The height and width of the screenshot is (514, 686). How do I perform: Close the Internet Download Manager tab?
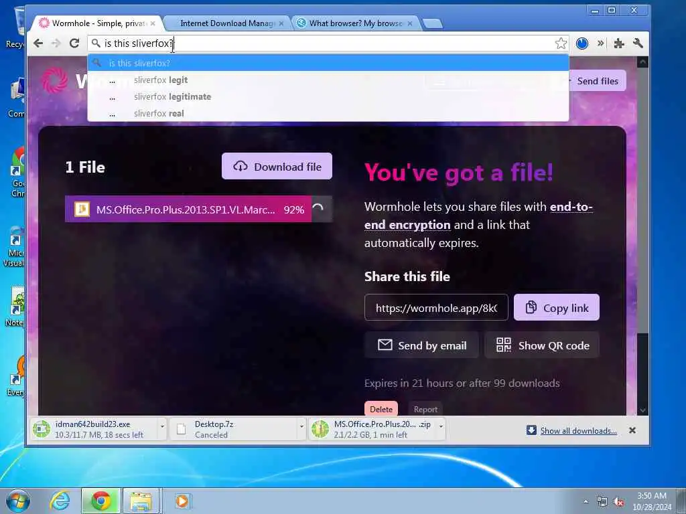pyautogui.click(x=281, y=23)
